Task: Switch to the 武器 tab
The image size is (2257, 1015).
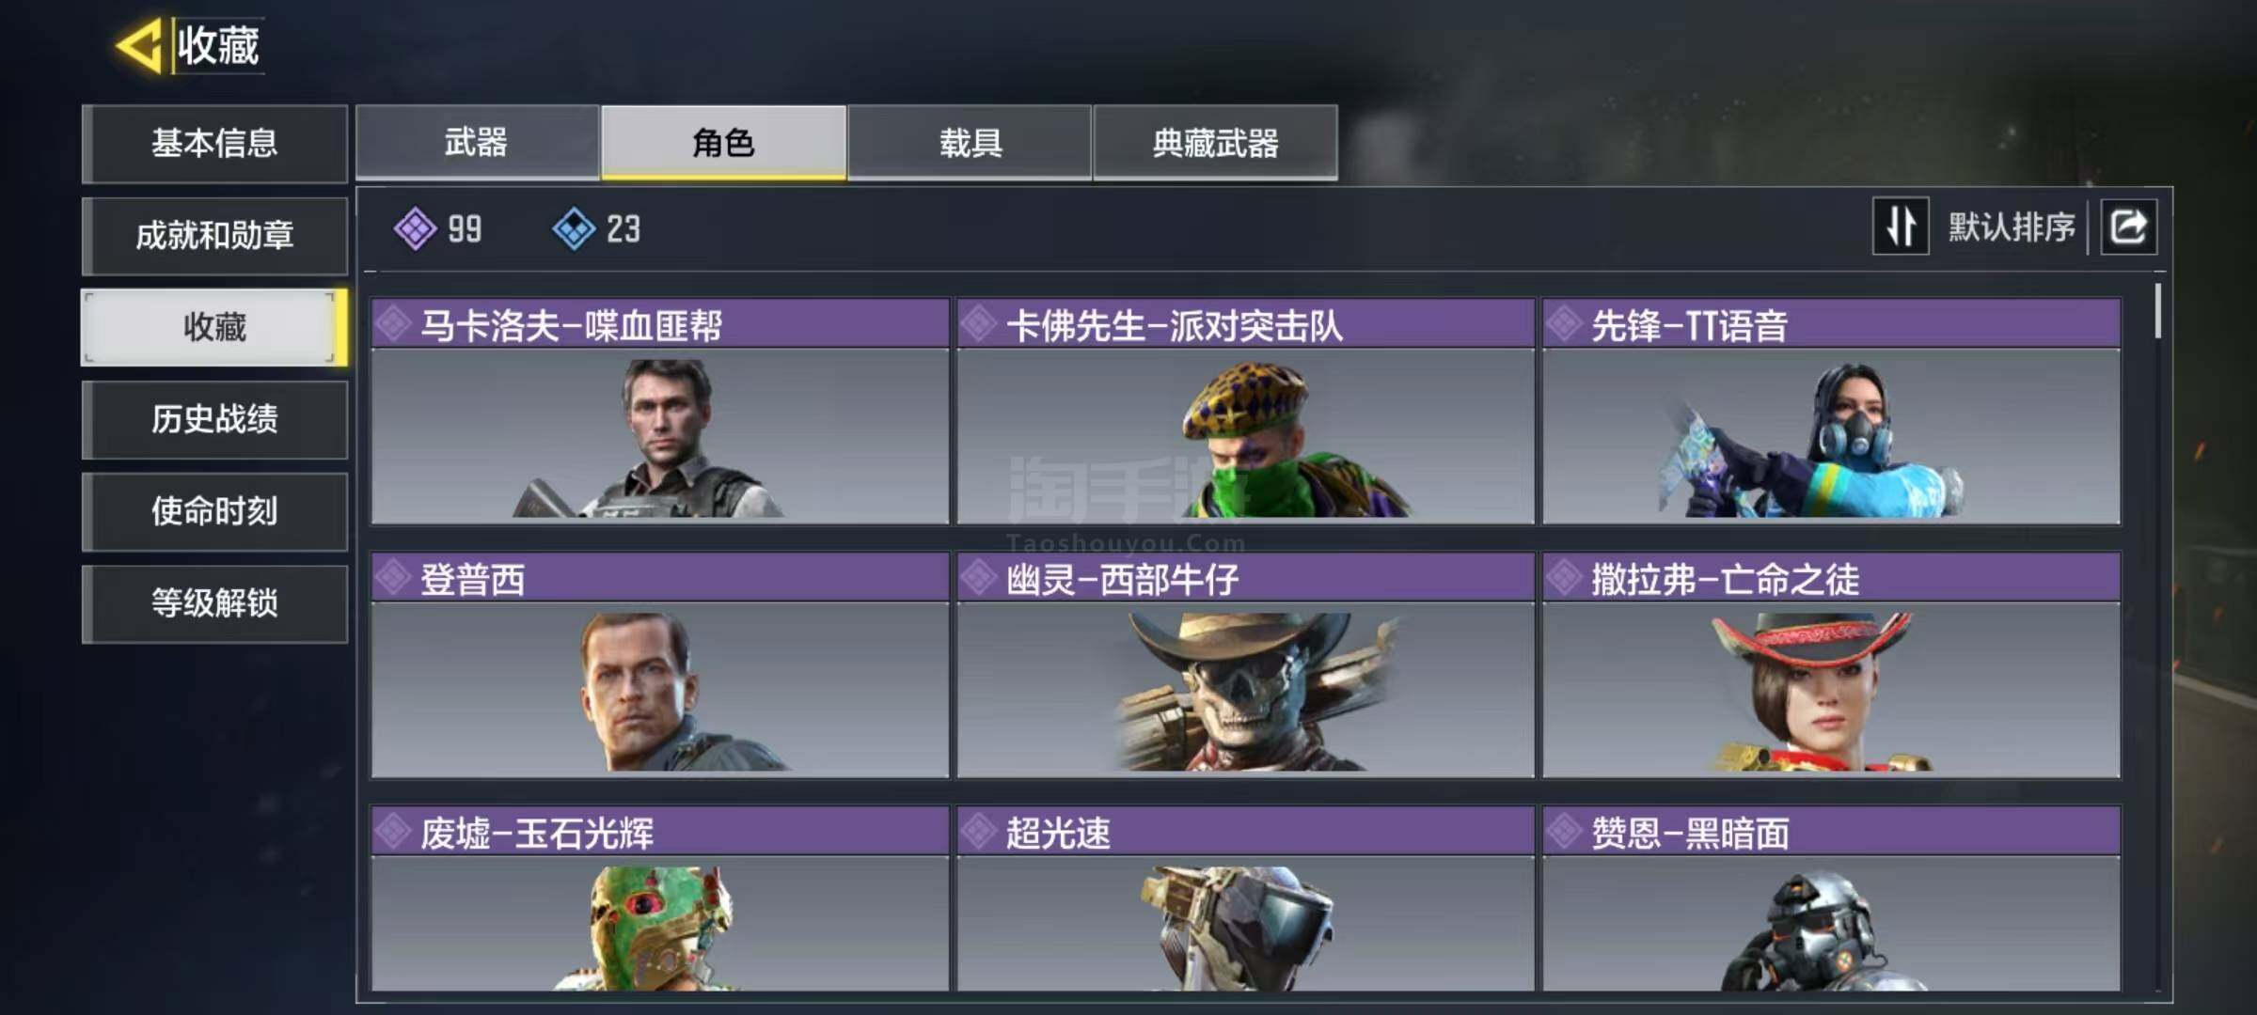Action: (x=477, y=142)
